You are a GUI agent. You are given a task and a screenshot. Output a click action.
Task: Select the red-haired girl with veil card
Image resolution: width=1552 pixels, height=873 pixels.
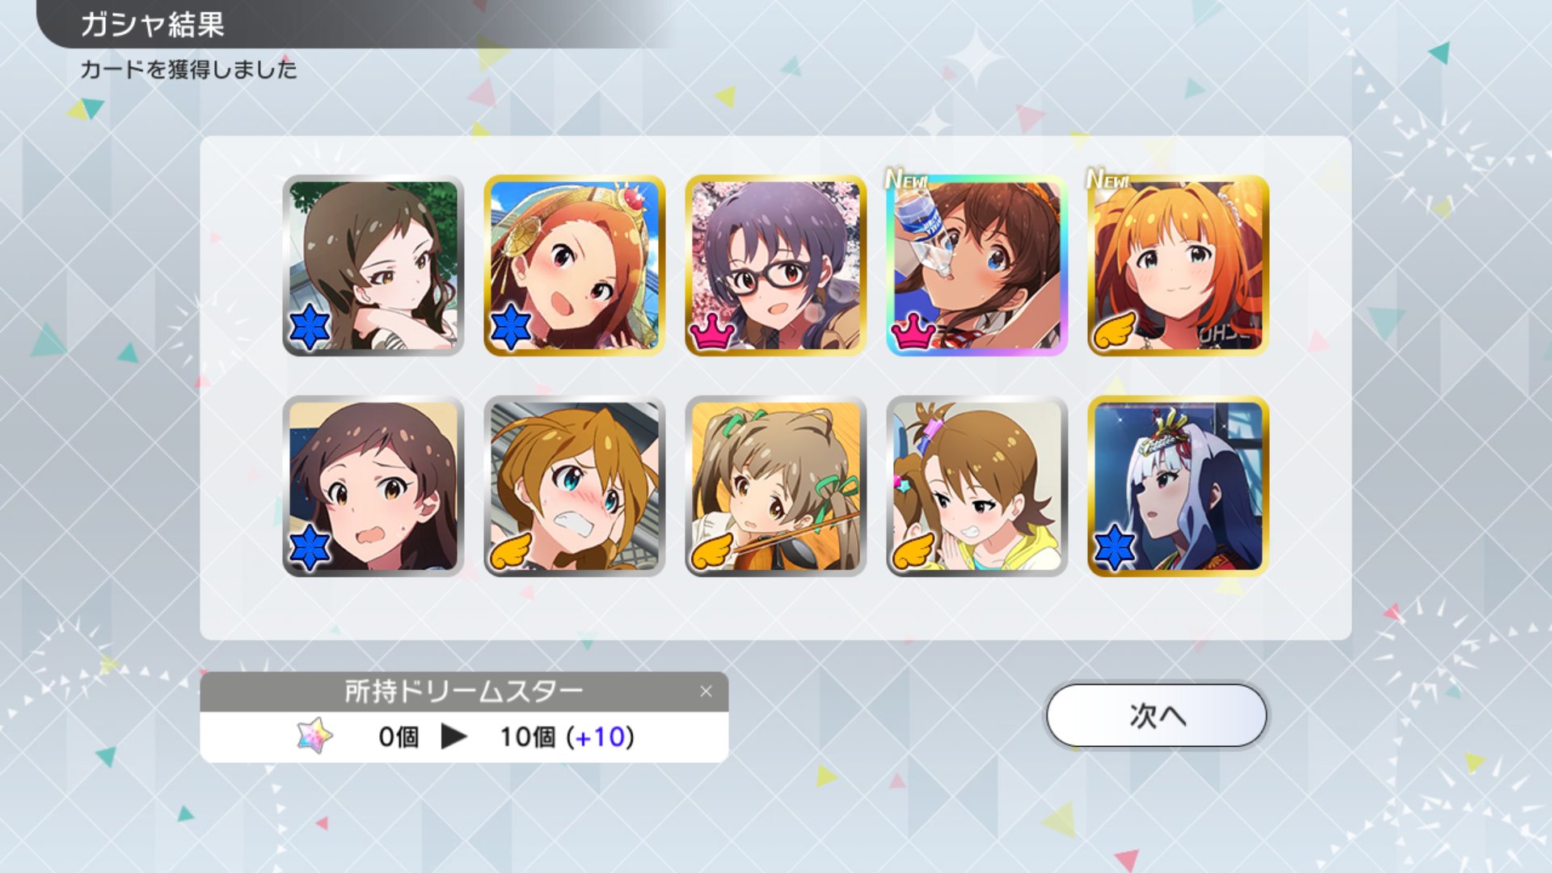pos(575,265)
